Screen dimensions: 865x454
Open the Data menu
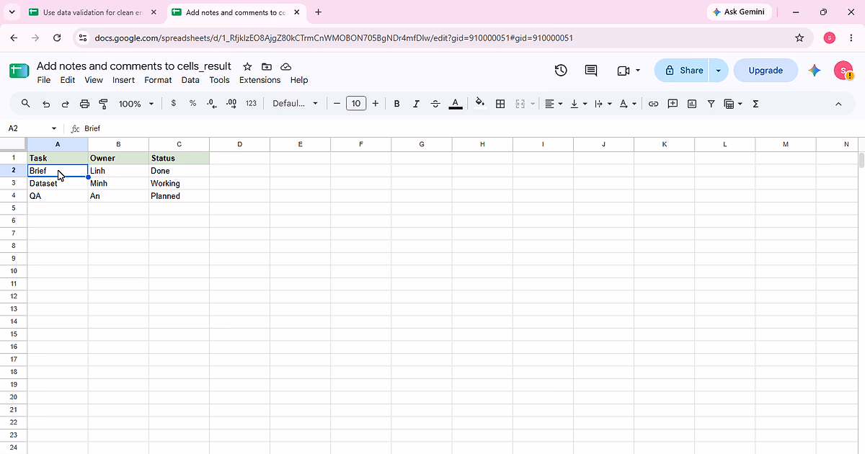pyautogui.click(x=190, y=80)
